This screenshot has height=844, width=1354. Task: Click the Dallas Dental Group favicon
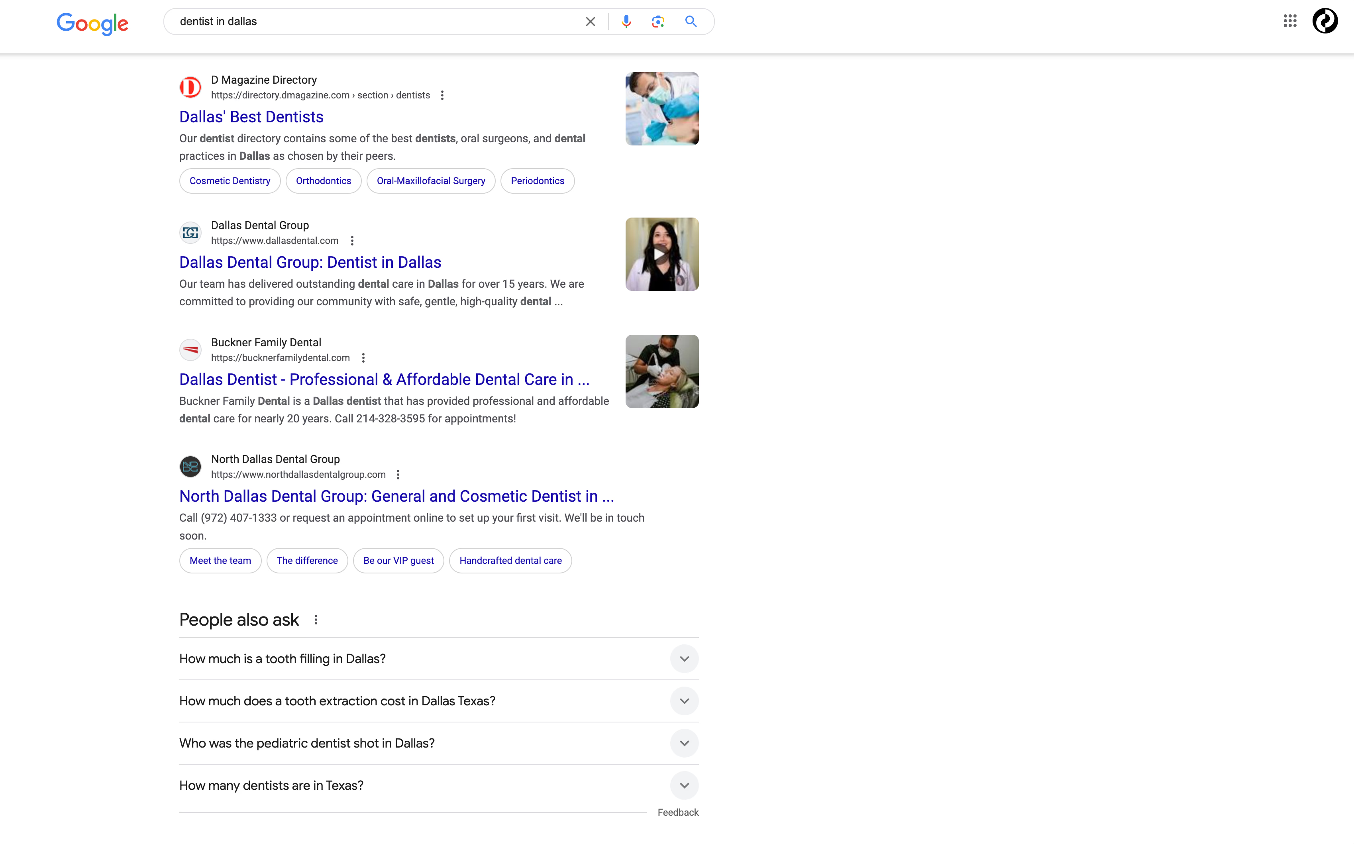click(190, 233)
